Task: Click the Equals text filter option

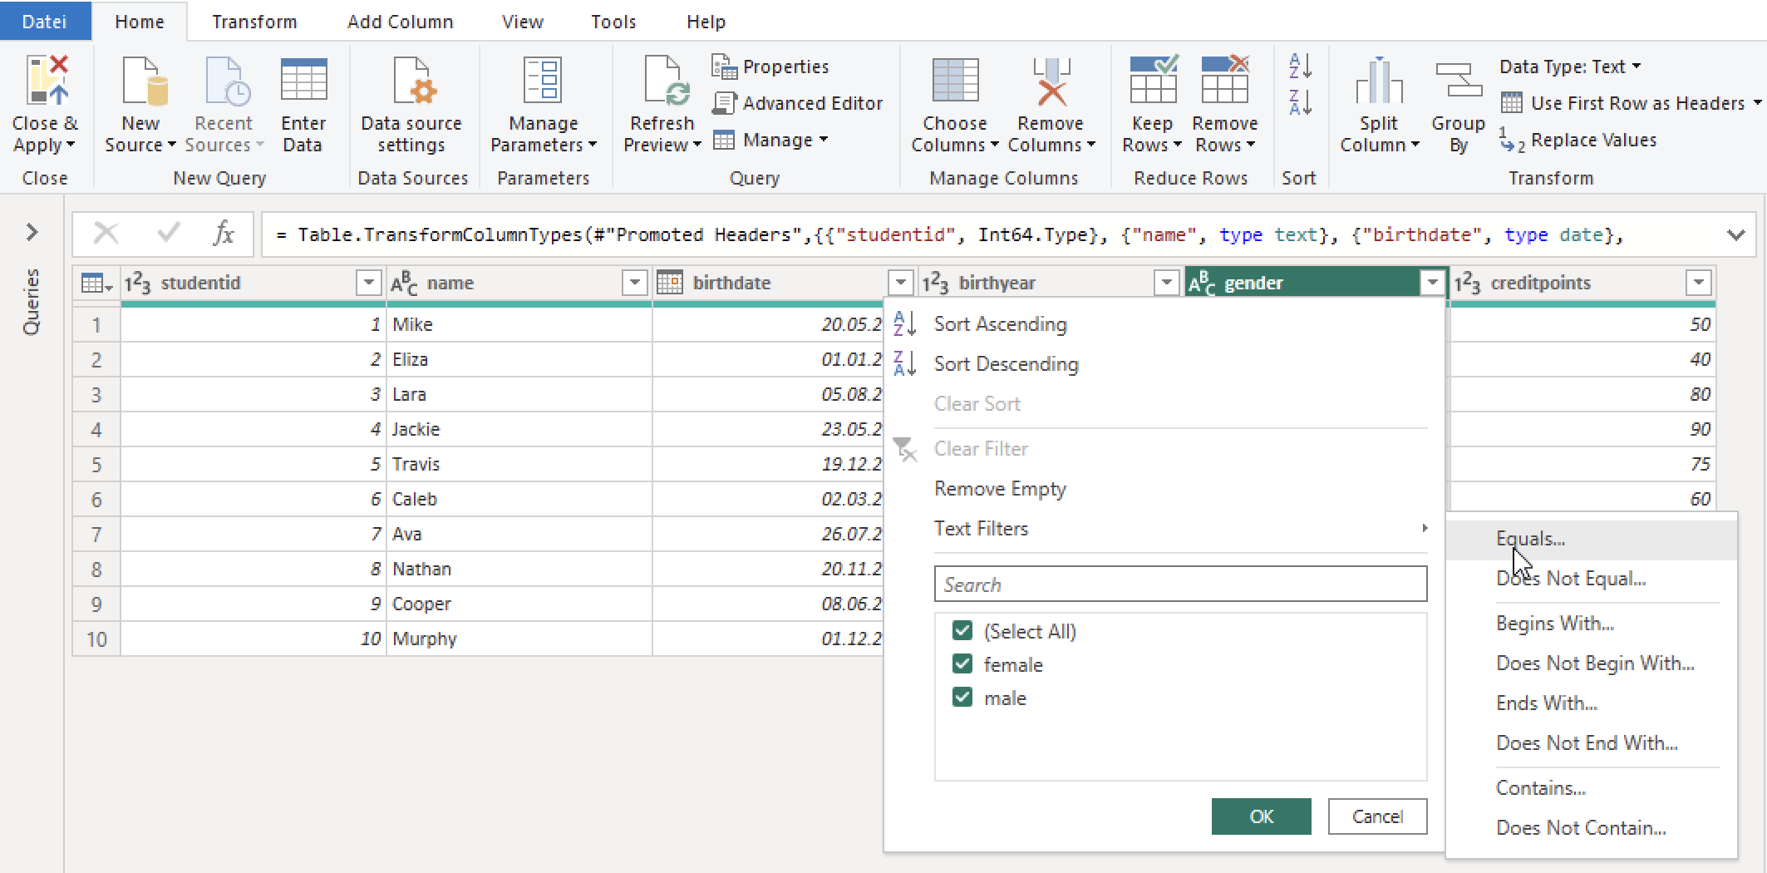Action: coord(1530,538)
